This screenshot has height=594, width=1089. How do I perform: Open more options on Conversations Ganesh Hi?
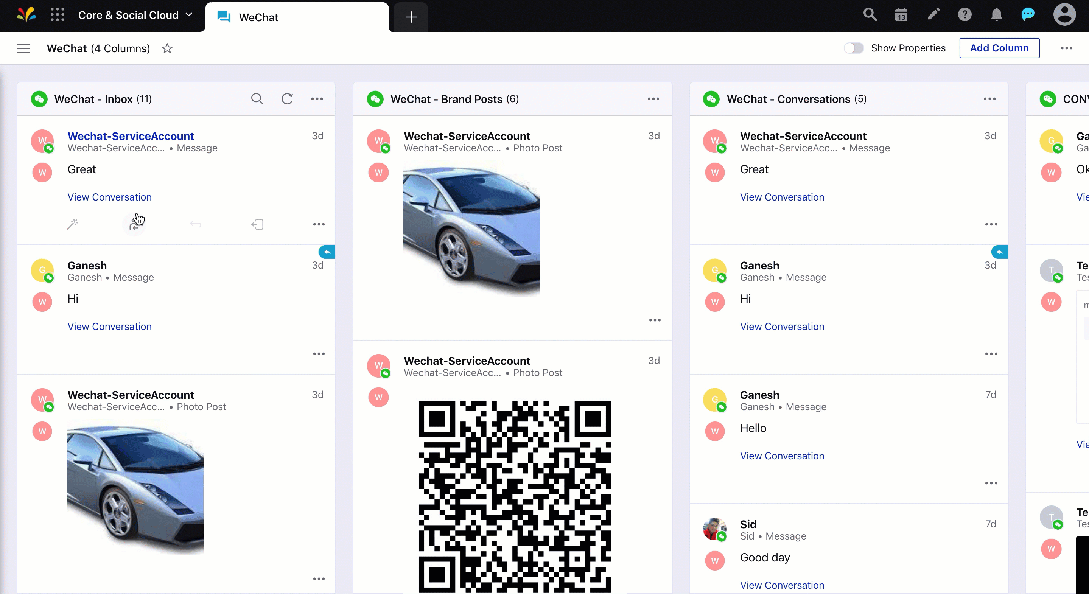click(991, 353)
